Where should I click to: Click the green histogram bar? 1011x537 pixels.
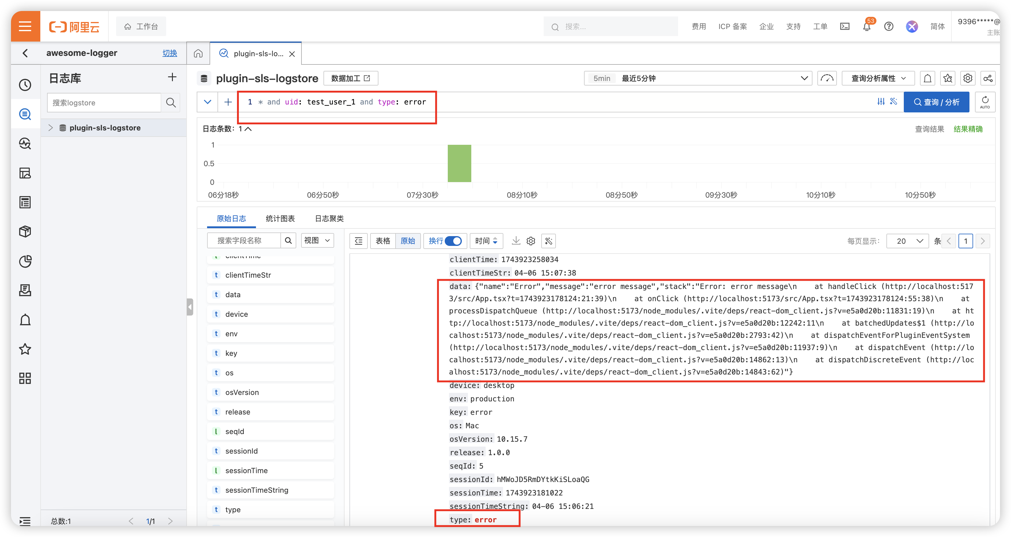coord(459,163)
